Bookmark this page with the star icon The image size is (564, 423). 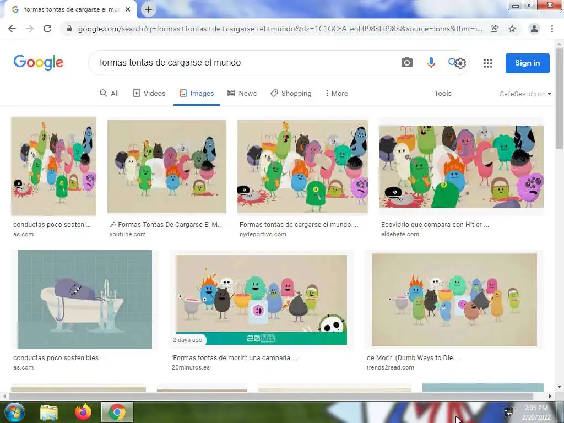[x=512, y=29]
